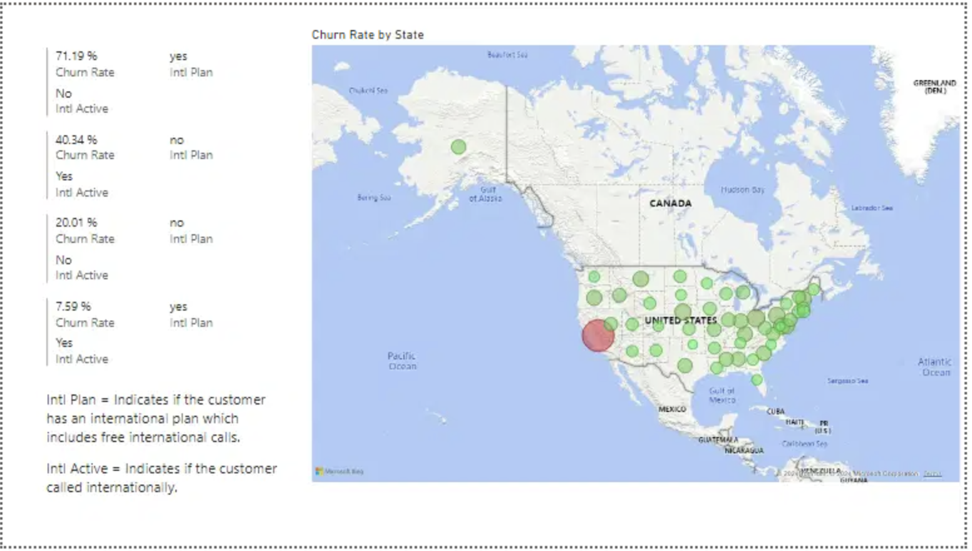Click the CANADA label on the map
The width and height of the screenshot is (972, 551).
point(670,203)
